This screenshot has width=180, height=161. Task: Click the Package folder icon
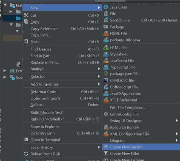tap(106, 27)
